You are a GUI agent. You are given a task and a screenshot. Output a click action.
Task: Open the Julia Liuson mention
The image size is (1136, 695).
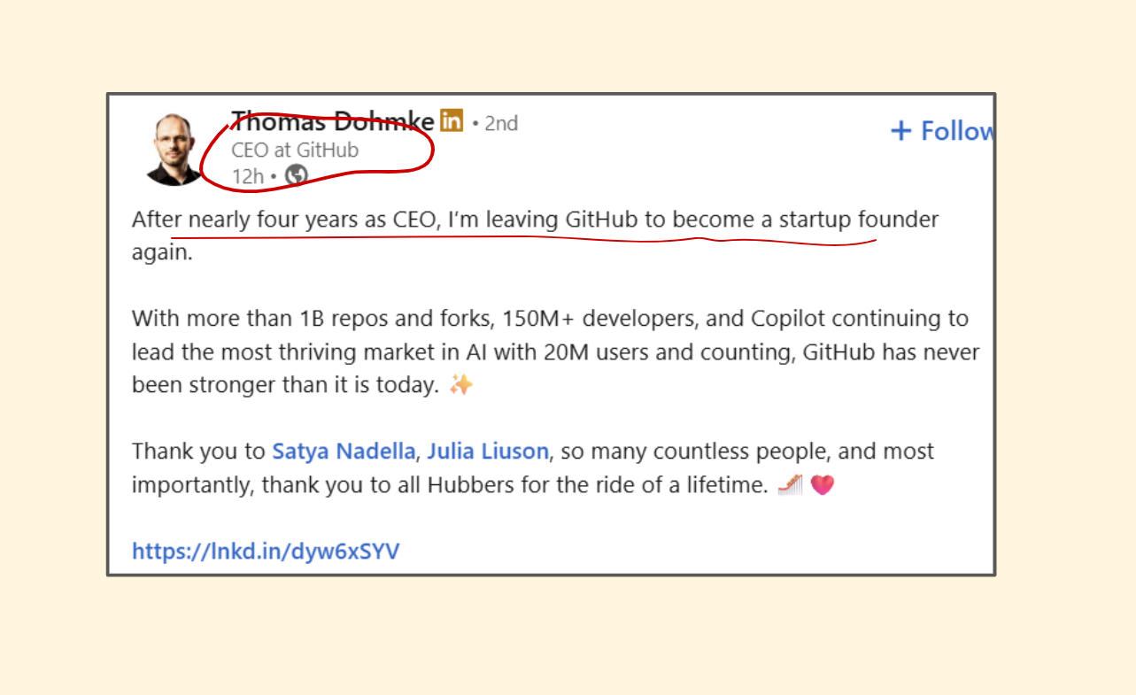488,452
